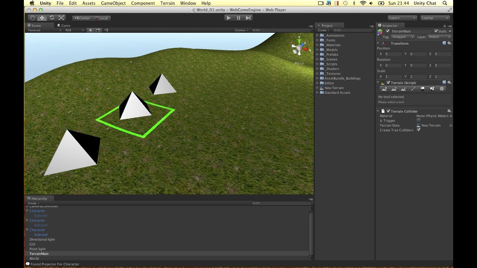Open the Laptop layout dropdown

[435, 18]
